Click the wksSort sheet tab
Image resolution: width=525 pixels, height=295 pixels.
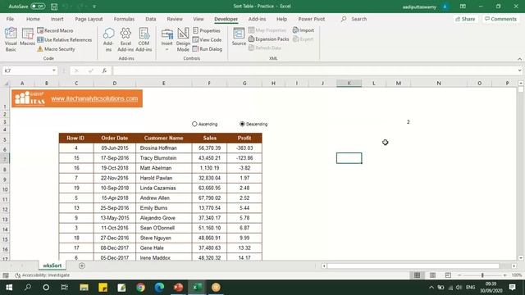(x=52, y=265)
